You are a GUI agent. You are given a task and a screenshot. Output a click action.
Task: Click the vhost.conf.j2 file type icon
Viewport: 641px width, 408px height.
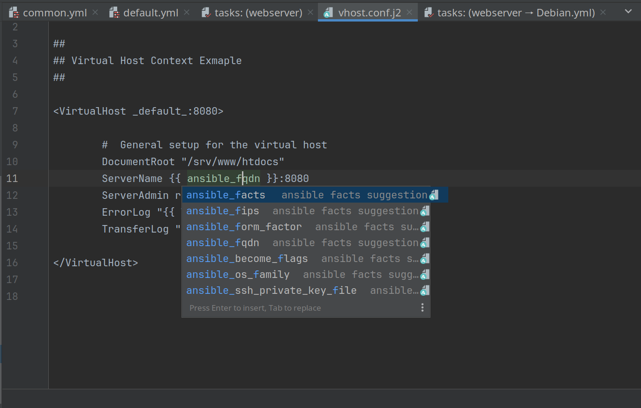click(329, 13)
